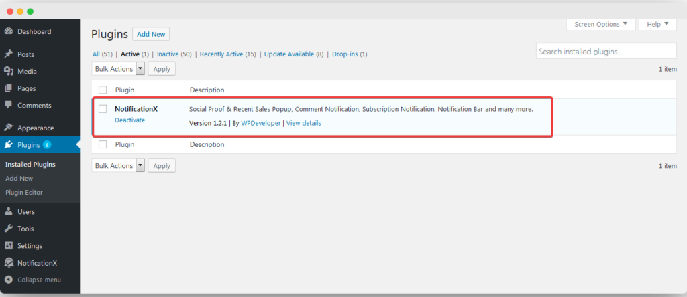Collapse the admin menu via arrow icon
The image size is (687, 297).
[9, 280]
